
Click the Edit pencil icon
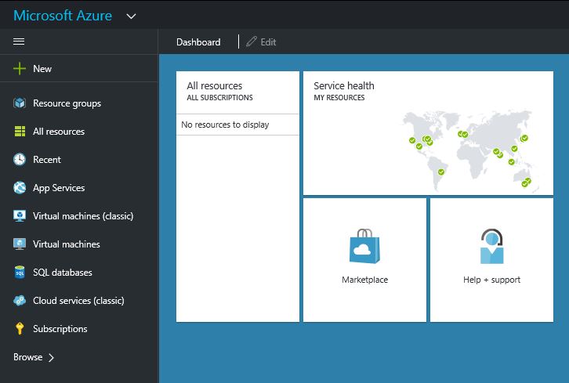tap(251, 42)
